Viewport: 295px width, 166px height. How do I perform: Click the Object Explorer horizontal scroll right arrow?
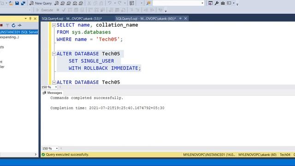36,154
